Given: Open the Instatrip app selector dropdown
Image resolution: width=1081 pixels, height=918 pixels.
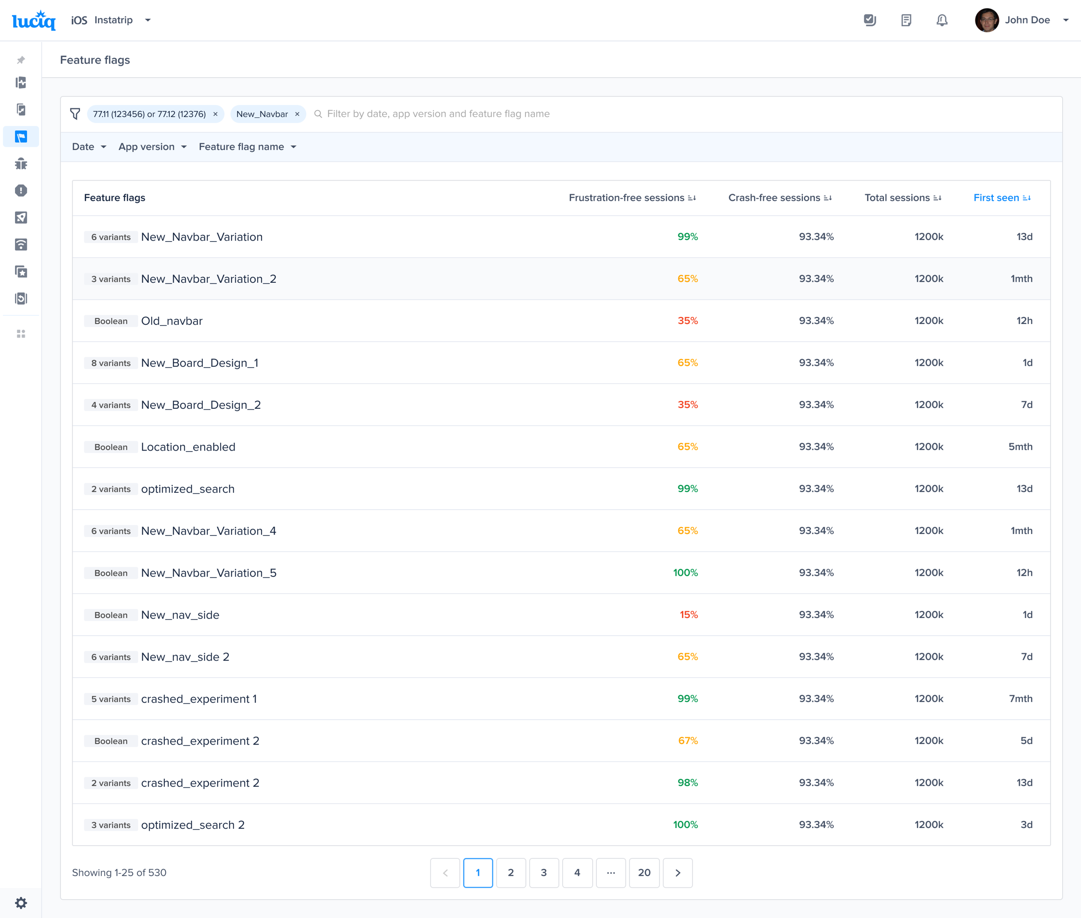Looking at the screenshot, I should (x=147, y=20).
